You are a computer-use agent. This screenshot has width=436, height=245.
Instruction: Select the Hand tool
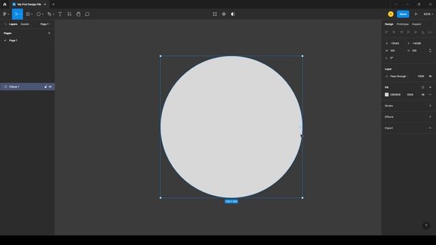tap(78, 14)
